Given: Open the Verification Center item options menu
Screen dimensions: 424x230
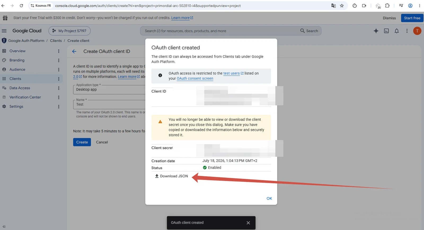Looking at the screenshot, I should [x=59, y=97].
